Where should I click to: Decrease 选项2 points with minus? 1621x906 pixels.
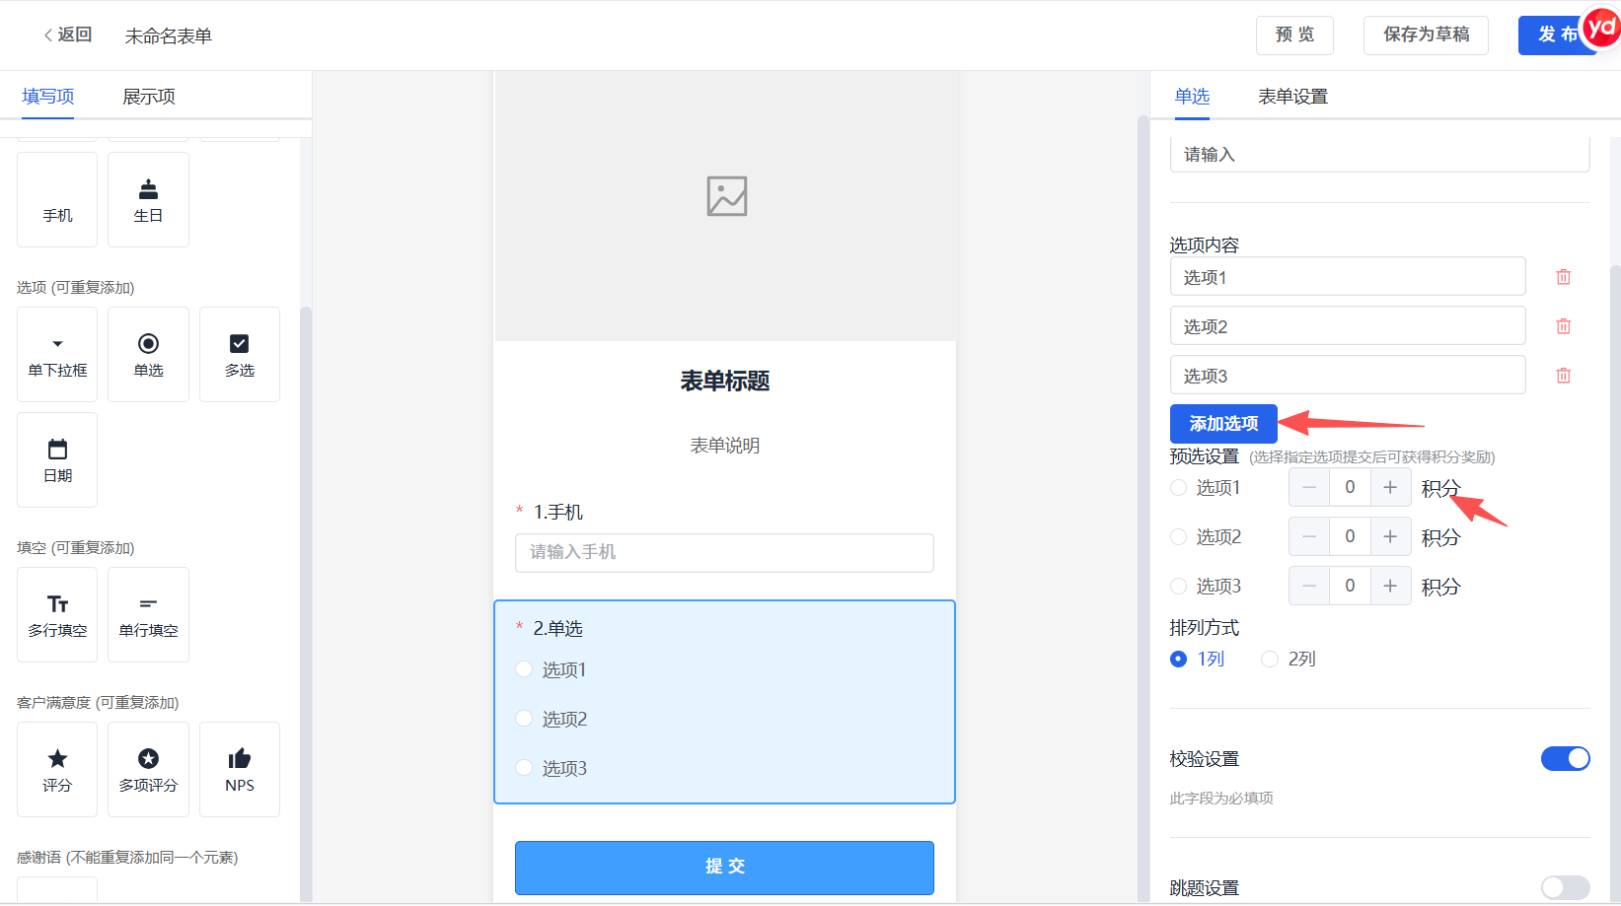pos(1309,536)
